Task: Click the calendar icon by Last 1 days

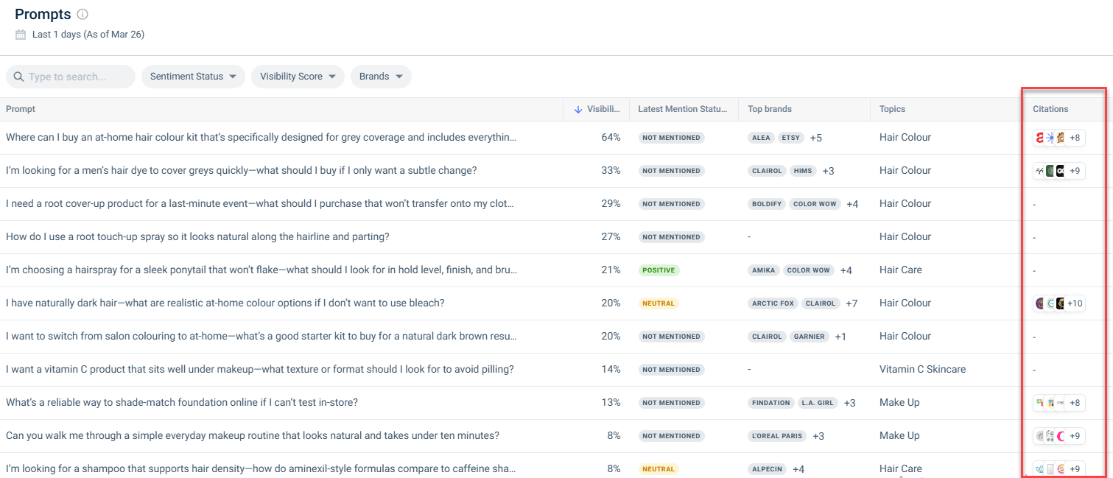Action: [x=21, y=35]
